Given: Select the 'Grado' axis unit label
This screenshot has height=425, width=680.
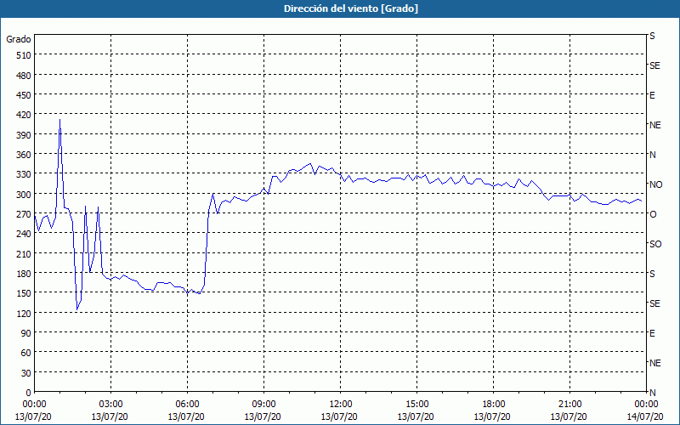Looking at the screenshot, I should pos(19,39).
